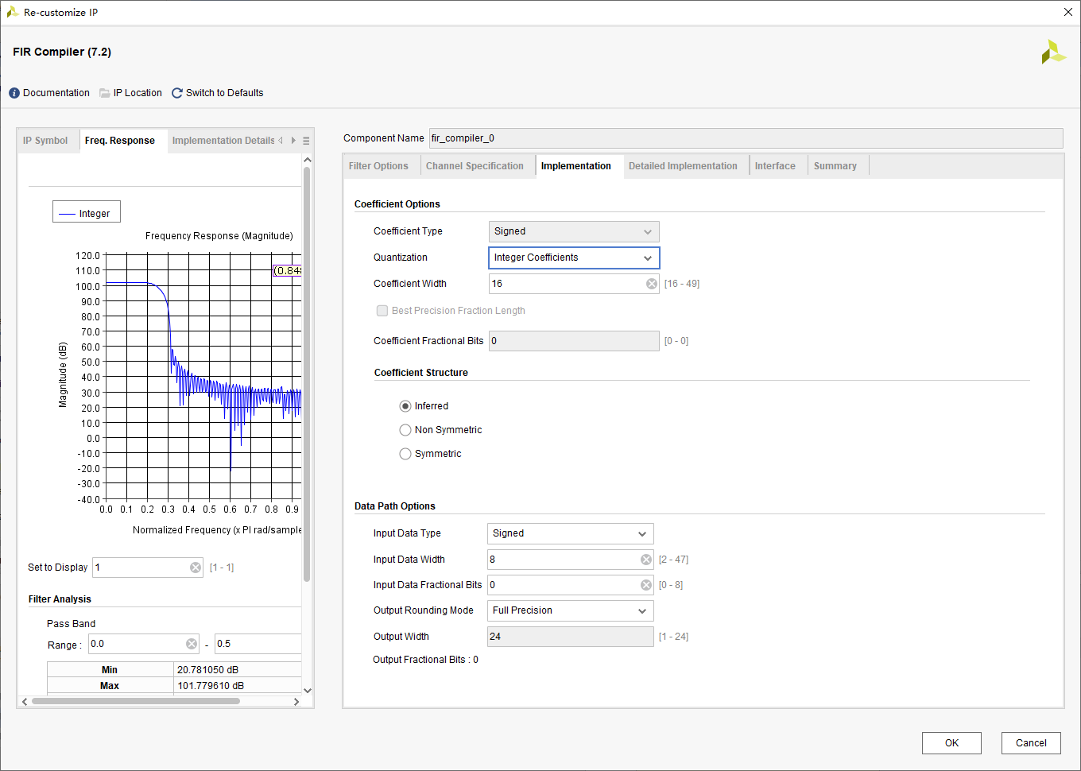Click the Re-customize IP title bar icon
The image size is (1081, 771).
pyautogui.click(x=13, y=12)
